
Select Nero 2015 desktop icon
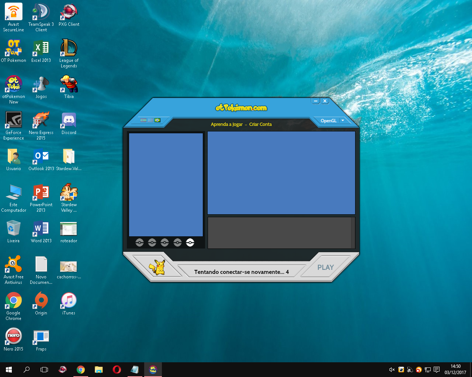click(14, 339)
